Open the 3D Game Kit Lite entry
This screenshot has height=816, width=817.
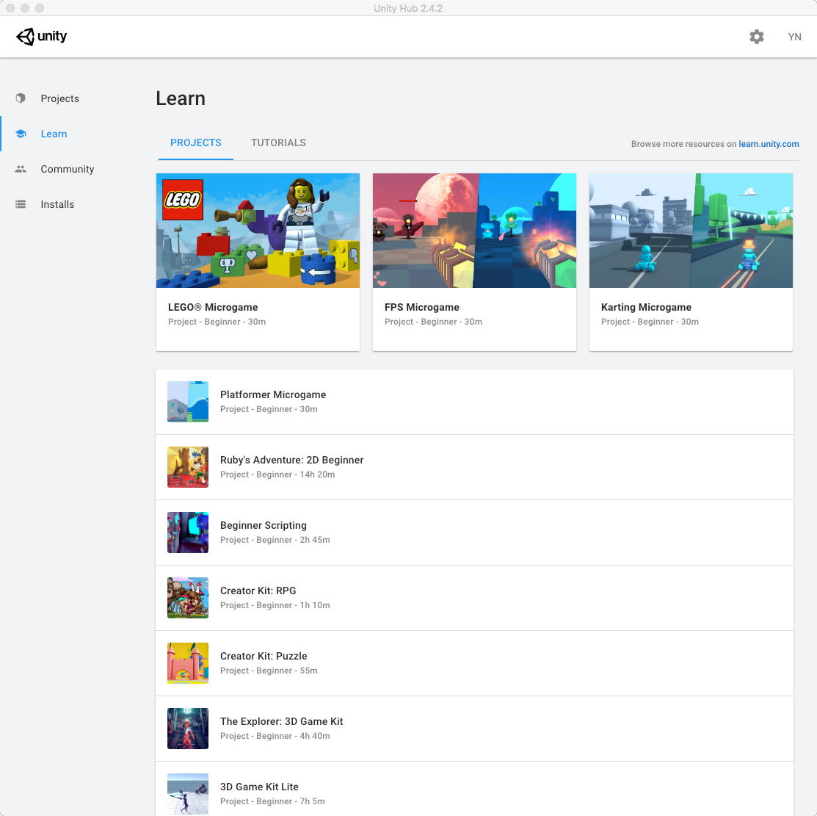coord(259,787)
